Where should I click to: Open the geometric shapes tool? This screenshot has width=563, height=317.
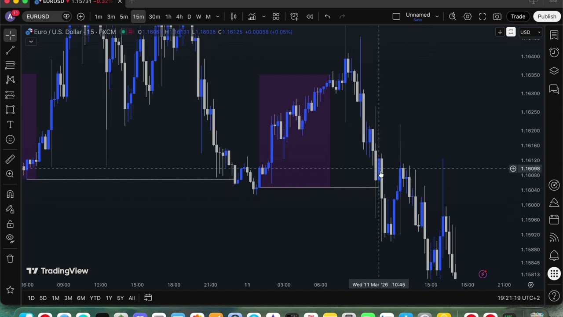click(x=10, y=110)
